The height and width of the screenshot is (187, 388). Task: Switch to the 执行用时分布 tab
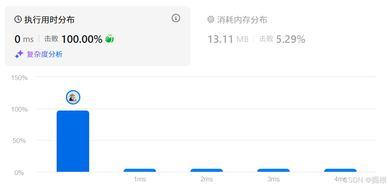(x=49, y=20)
